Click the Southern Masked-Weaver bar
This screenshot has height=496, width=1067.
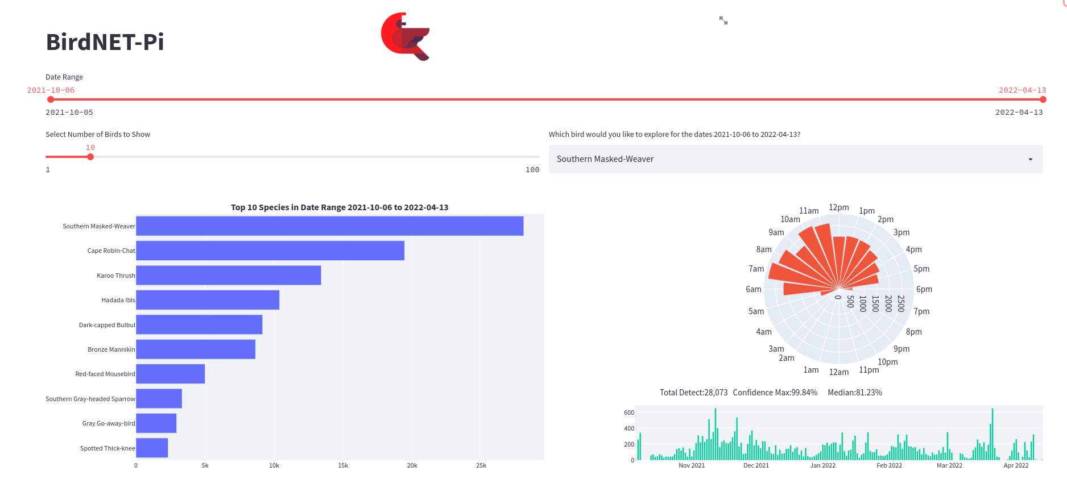pyautogui.click(x=329, y=226)
